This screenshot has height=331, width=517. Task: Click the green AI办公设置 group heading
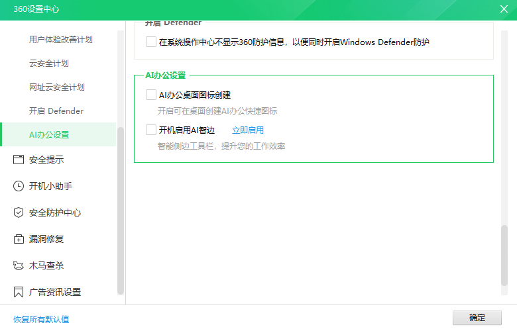tap(166, 75)
